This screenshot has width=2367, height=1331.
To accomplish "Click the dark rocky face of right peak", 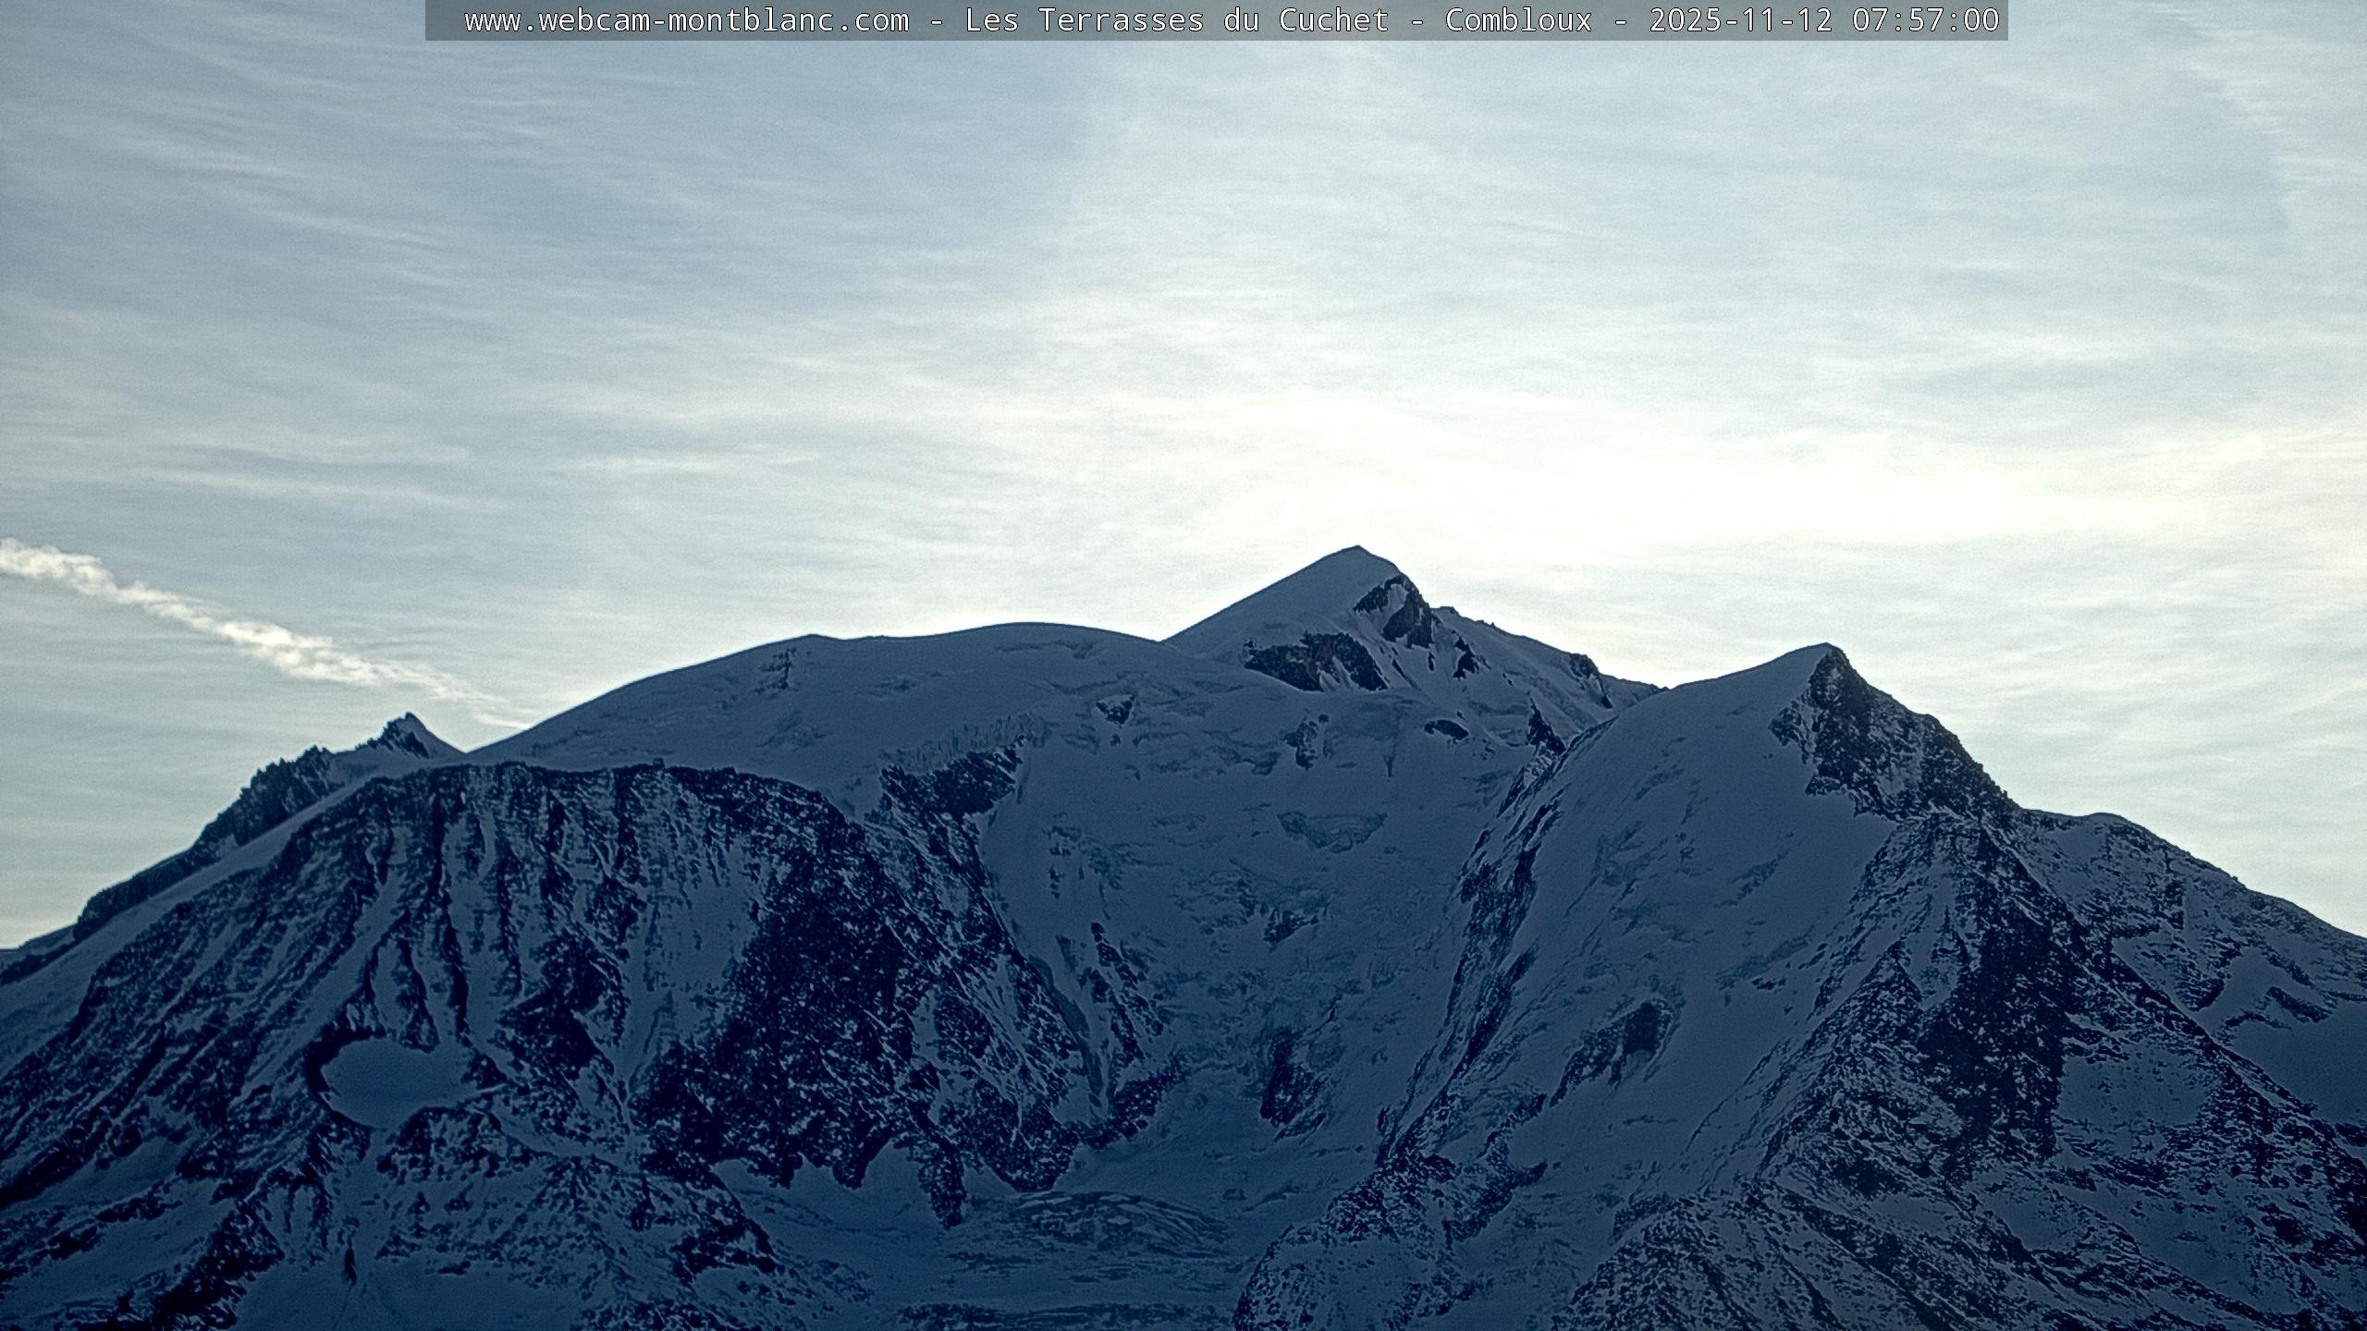I will point(1877,749).
